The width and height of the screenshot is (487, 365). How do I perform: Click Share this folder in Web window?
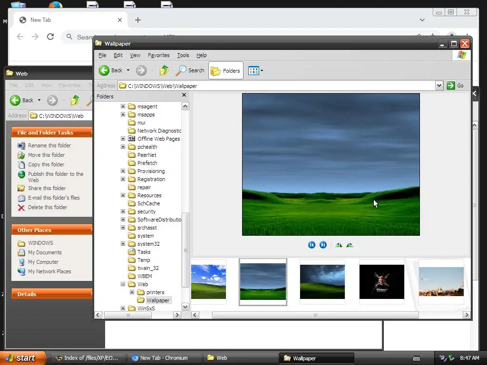point(47,188)
